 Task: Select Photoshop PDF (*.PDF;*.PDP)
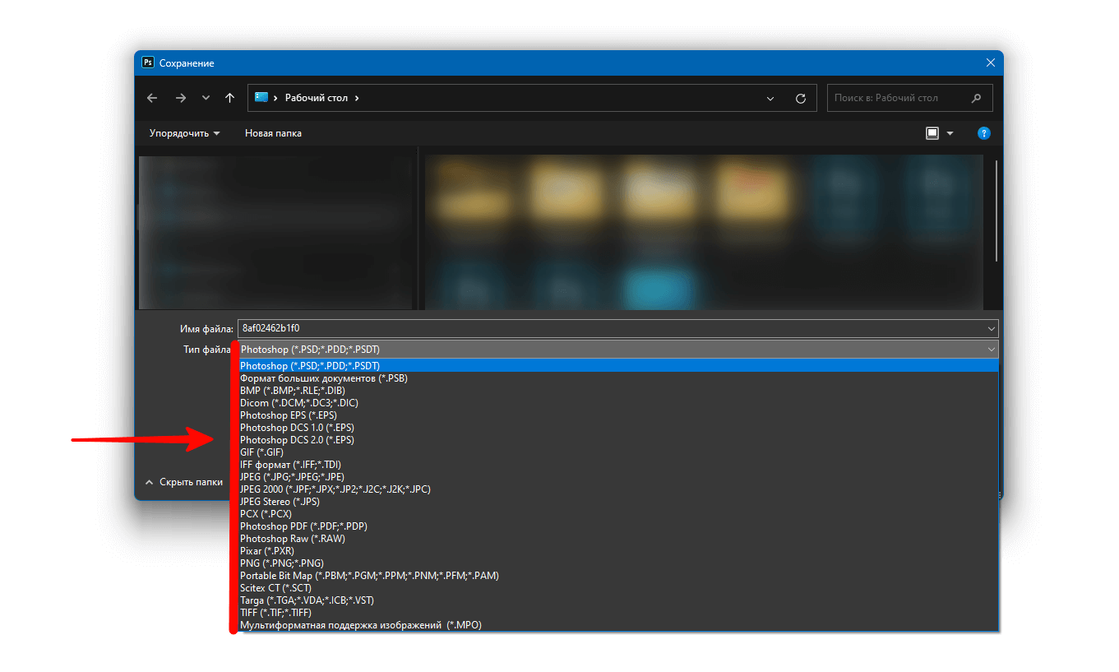pyautogui.click(x=618, y=526)
